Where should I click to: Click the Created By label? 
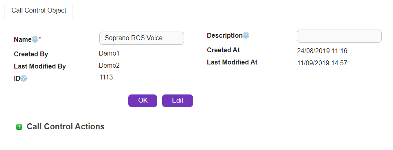(x=31, y=54)
